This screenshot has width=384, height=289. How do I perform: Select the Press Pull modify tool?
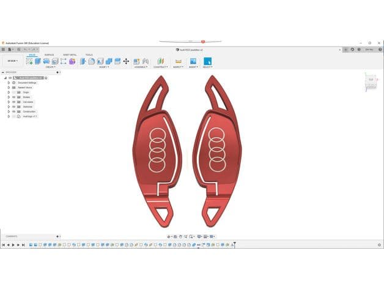pos(83,61)
